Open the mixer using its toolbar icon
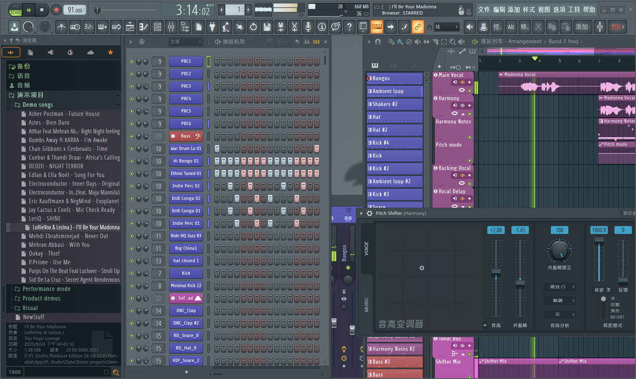This screenshot has height=379, width=636. point(171,26)
